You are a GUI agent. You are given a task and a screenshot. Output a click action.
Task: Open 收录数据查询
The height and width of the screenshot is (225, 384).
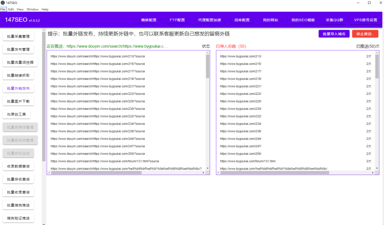pyautogui.click(x=18, y=166)
